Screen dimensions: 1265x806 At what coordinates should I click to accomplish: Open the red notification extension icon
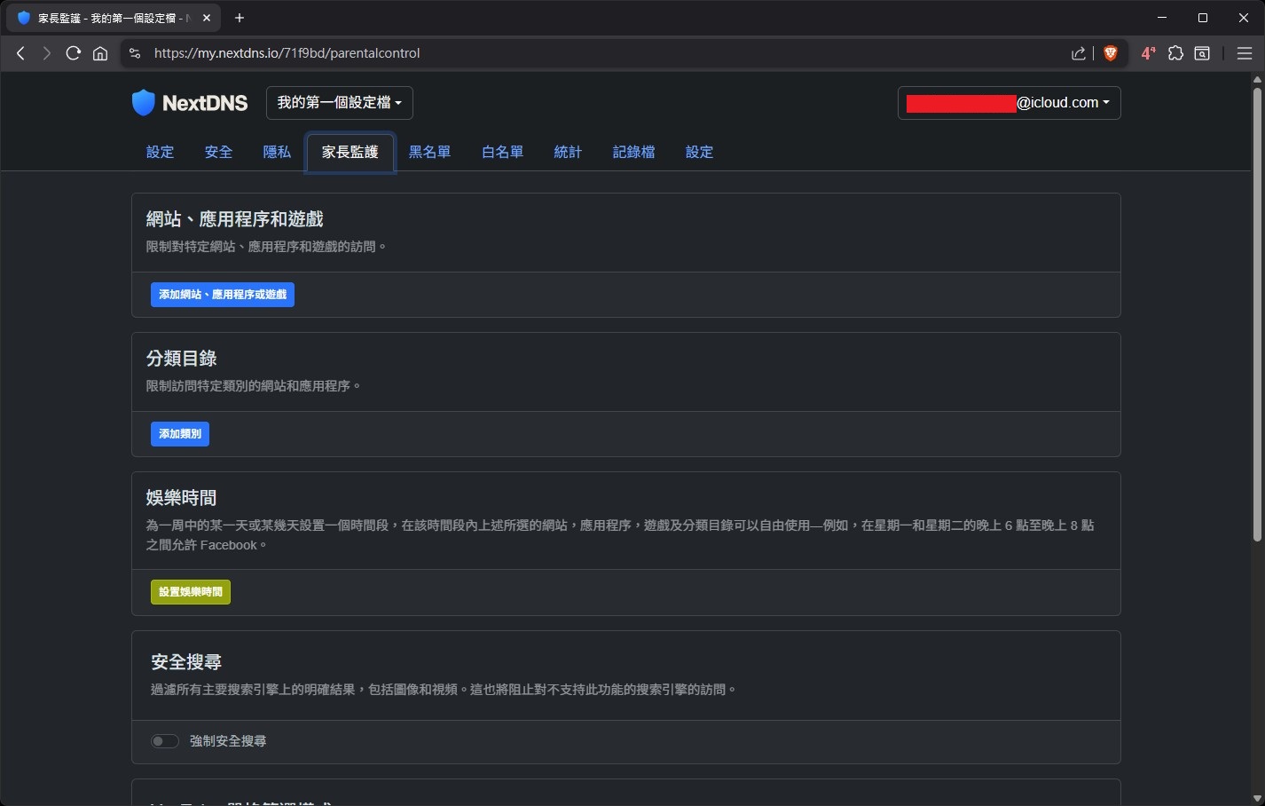click(1148, 53)
